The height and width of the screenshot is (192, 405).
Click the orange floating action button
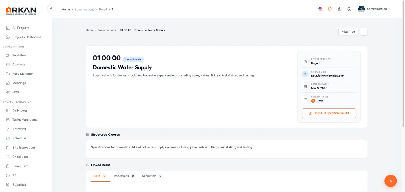click(x=390, y=181)
